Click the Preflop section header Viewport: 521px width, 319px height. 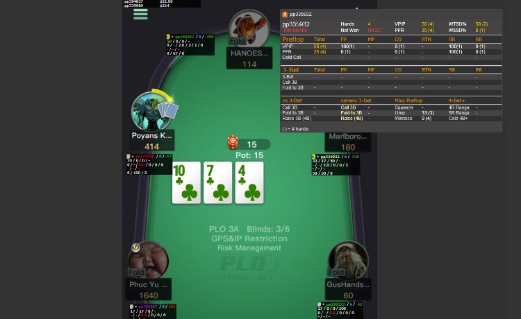(x=292, y=39)
